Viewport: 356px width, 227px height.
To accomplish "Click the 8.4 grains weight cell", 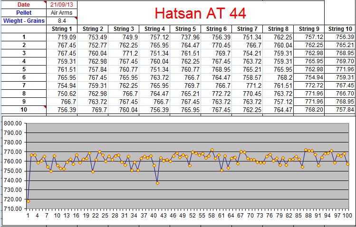I will [x=62, y=21].
